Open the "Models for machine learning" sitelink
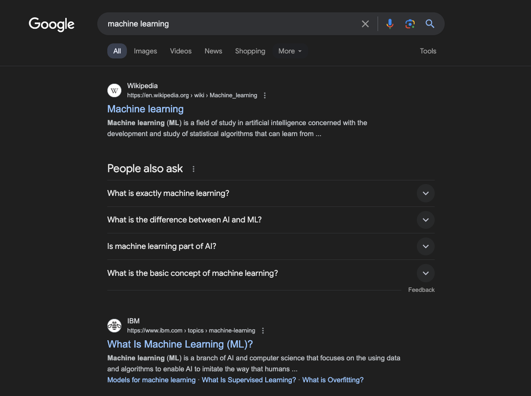Image resolution: width=531 pixels, height=396 pixels. [152, 380]
